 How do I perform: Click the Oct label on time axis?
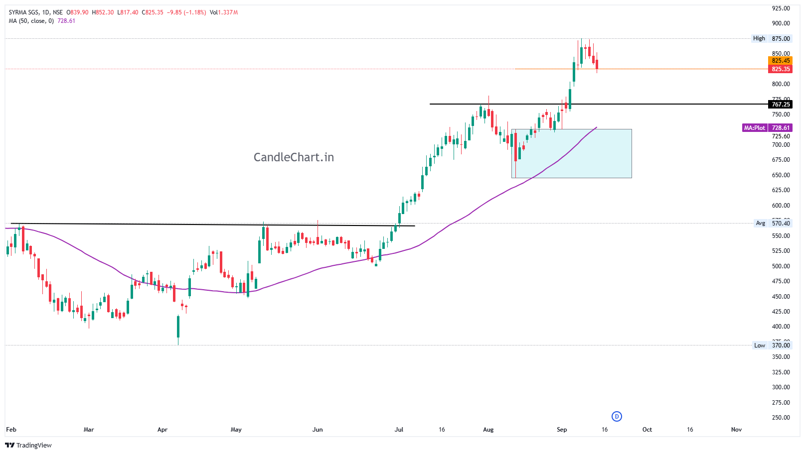pos(647,430)
